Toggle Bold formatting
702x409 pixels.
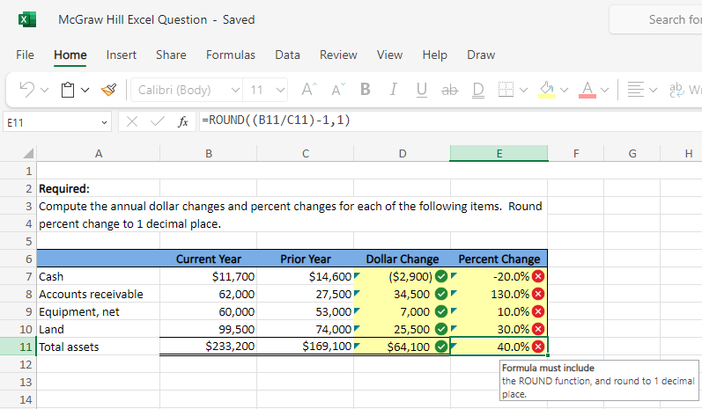[366, 90]
